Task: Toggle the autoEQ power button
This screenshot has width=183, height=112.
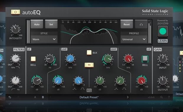Action: pyautogui.click(x=15, y=12)
